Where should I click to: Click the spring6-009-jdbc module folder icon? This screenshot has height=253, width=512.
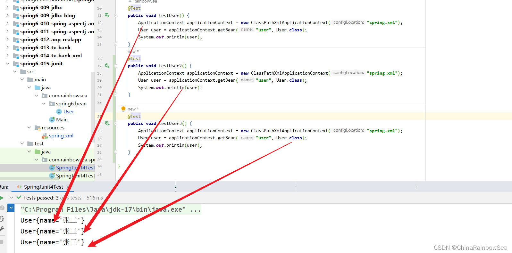[16, 8]
